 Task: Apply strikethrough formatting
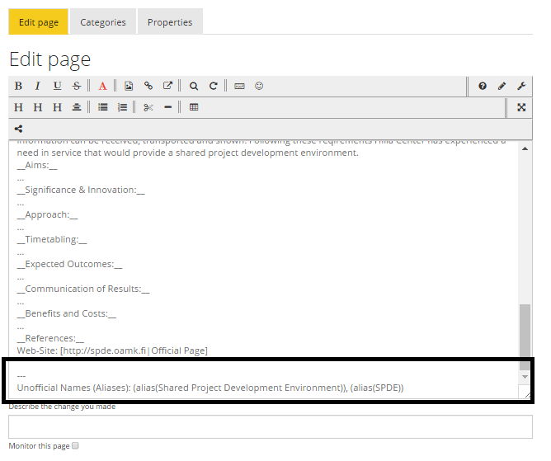click(77, 86)
